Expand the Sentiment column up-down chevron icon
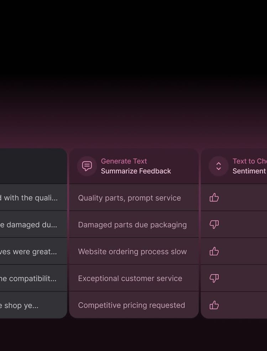This screenshot has width=267, height=351. coord(219,166)
